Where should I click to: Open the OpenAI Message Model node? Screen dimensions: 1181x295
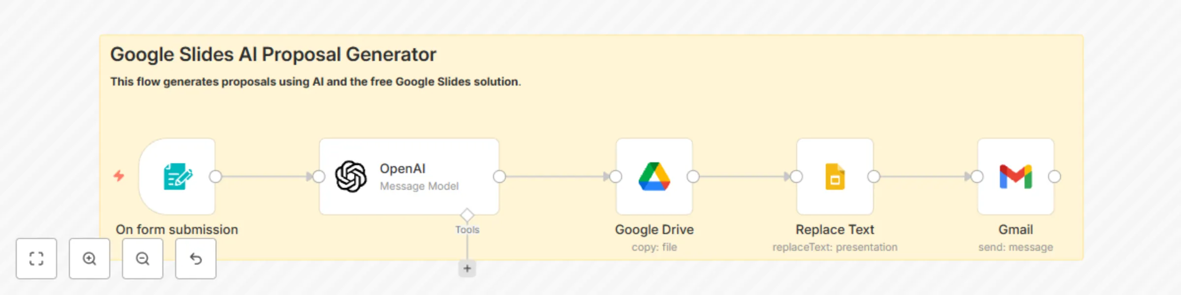click(x=409, y=177)
